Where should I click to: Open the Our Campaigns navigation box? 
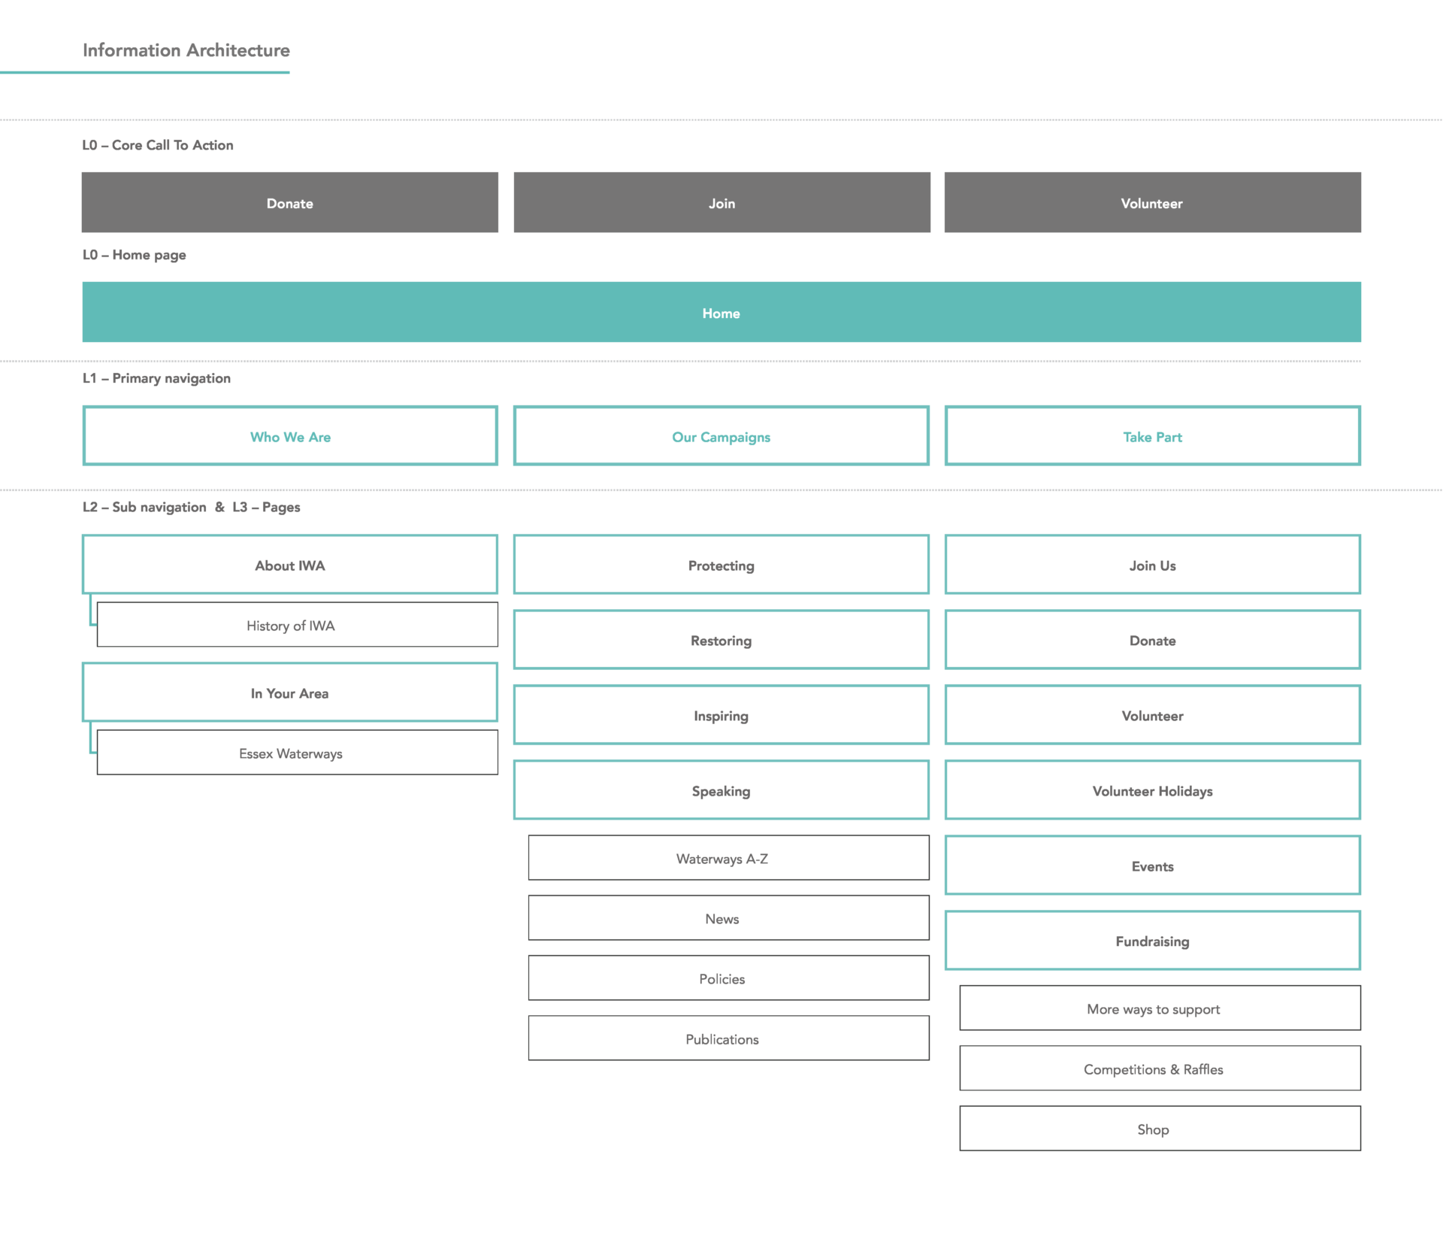[721, 436]
